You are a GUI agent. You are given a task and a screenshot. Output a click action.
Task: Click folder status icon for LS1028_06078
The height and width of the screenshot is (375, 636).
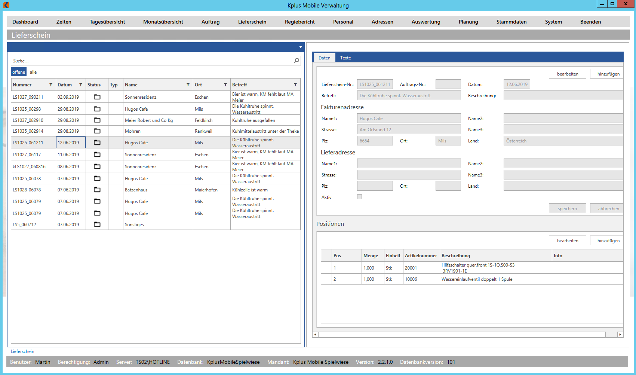[x=97, y=190]
